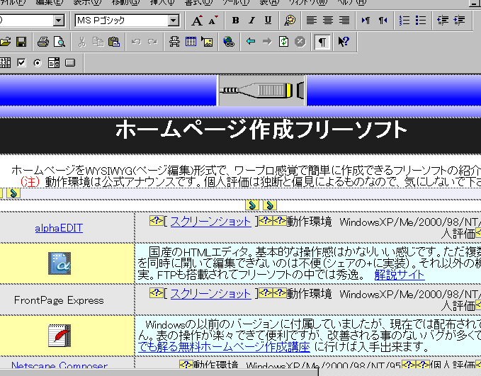Open the text color palette icon
Image resolution: width=481 pixels, height=376 pixels.
[x=289, y=21]
